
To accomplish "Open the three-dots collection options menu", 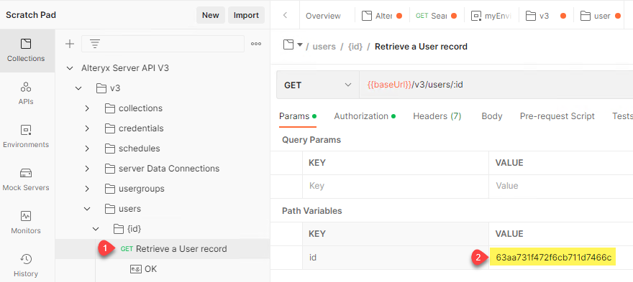I will tap(256, 44).
